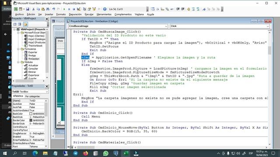Open Firefox from the taskbar
Image resolution: width=280 pixels, height=157 pixels.
coord(86,153)
